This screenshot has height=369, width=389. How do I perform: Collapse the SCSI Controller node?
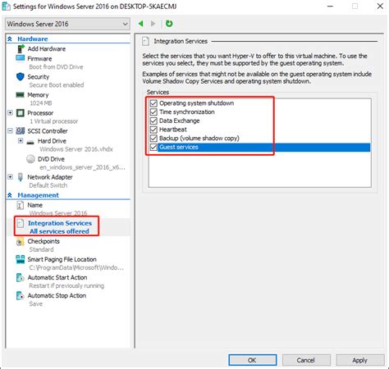(10, 130)
